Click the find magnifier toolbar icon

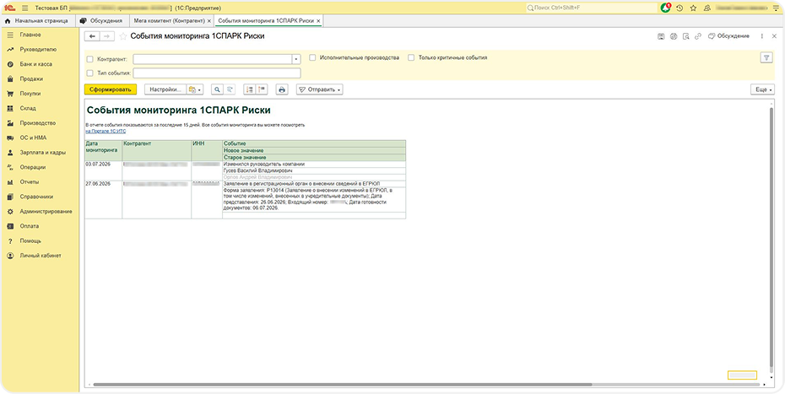click(x=217, y=89)
